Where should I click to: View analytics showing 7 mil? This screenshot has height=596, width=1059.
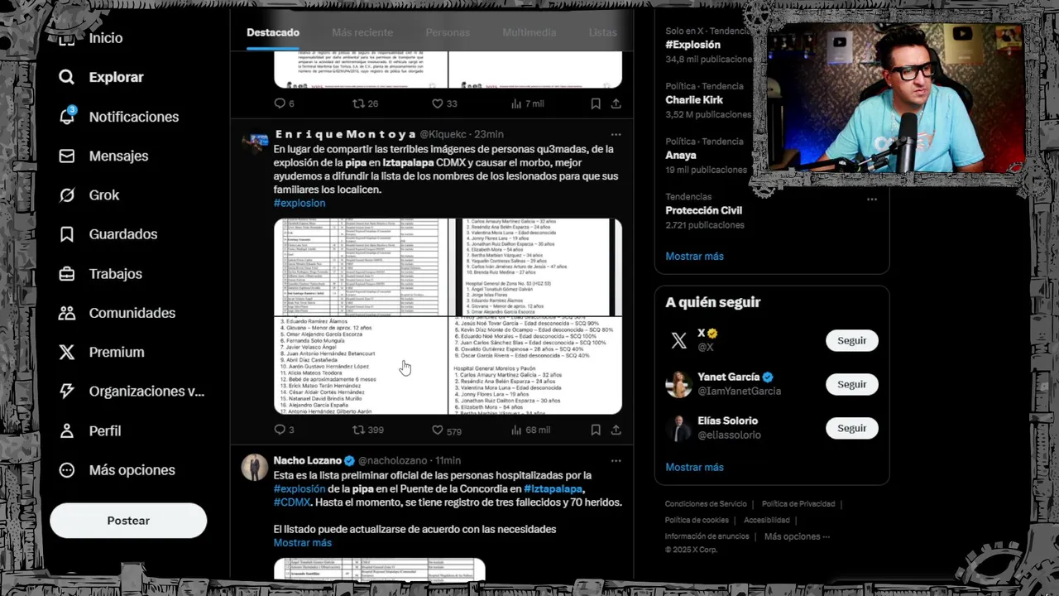527,103
